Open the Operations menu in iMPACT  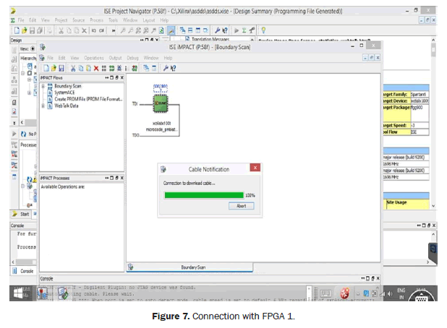click(94, 57)
